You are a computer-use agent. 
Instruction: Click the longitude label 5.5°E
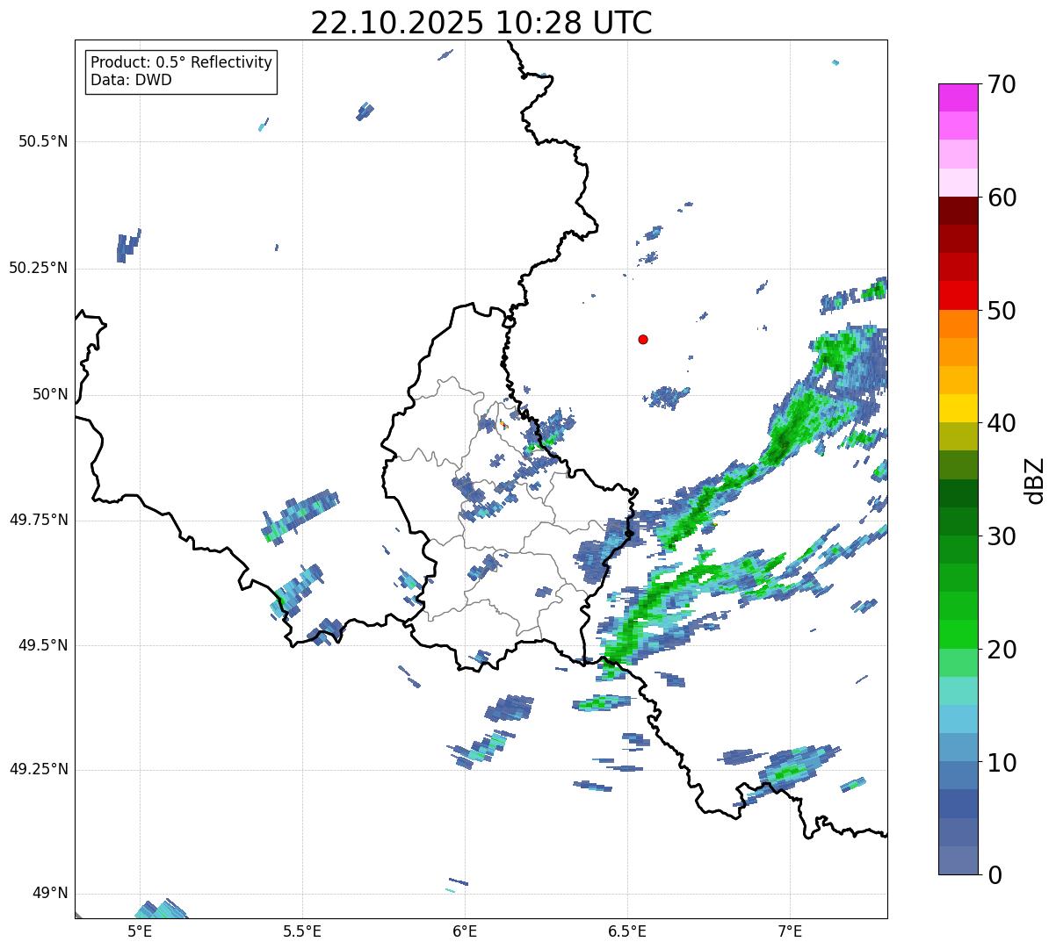[302, 931]
